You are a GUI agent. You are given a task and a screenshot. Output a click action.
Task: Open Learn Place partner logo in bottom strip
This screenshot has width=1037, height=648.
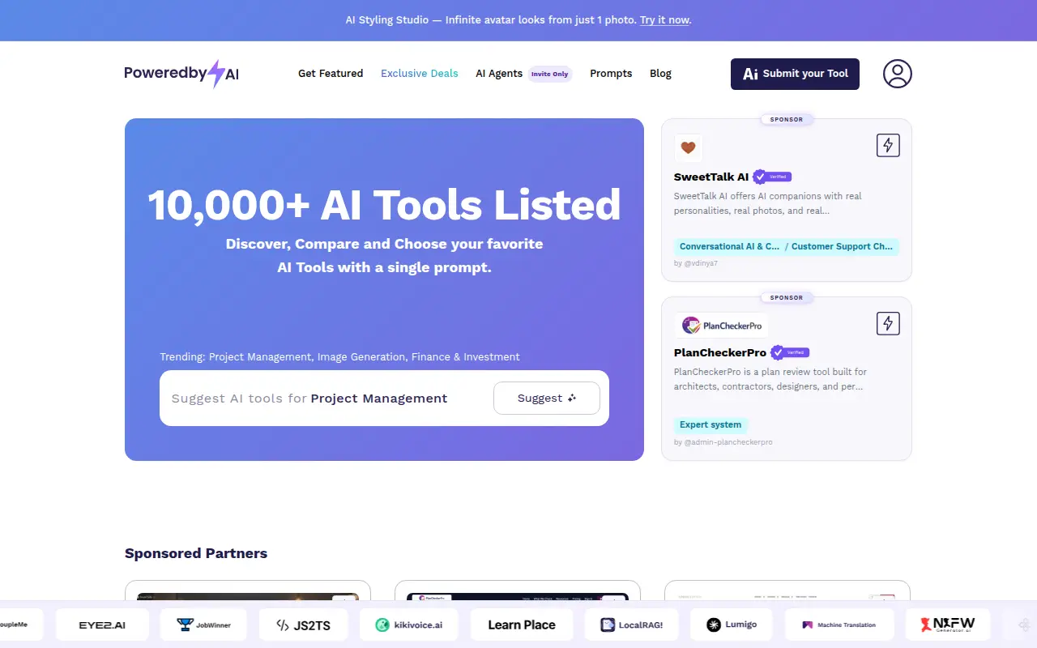point(522,625)
